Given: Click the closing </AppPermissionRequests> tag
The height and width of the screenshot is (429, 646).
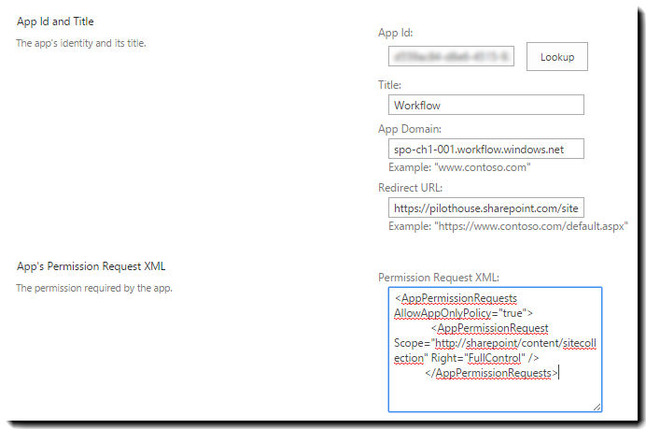Looking at the screenshot, I should (492, 373).
